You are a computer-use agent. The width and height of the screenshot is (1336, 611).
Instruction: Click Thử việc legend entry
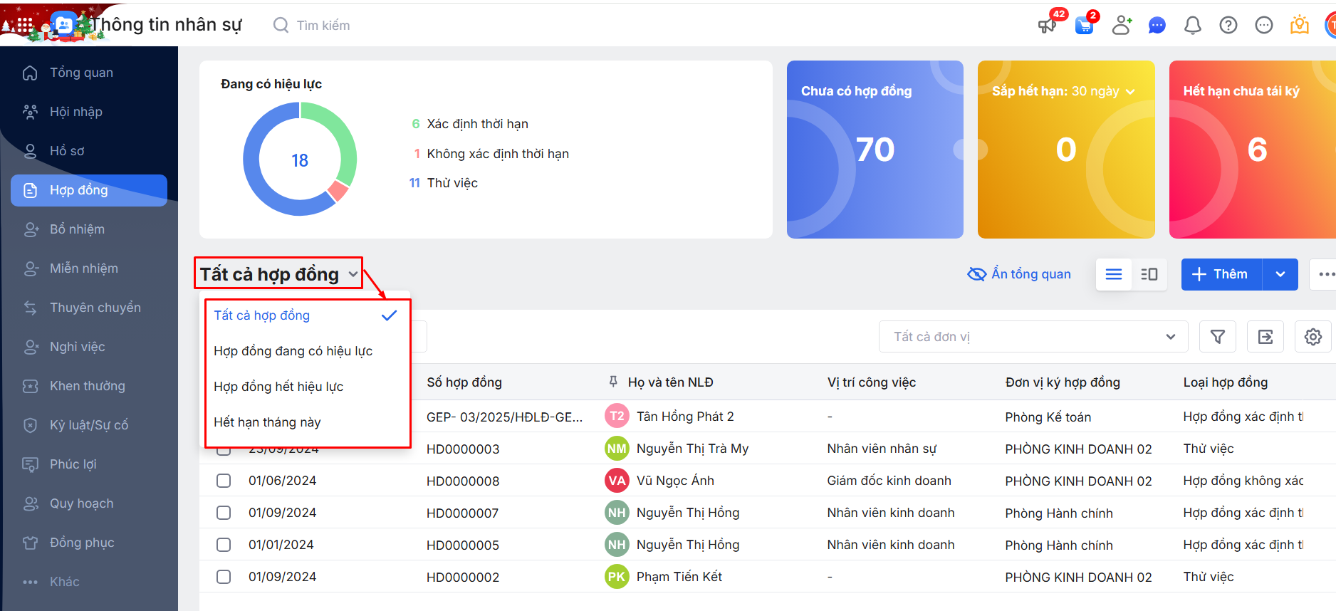pos(443,183)
